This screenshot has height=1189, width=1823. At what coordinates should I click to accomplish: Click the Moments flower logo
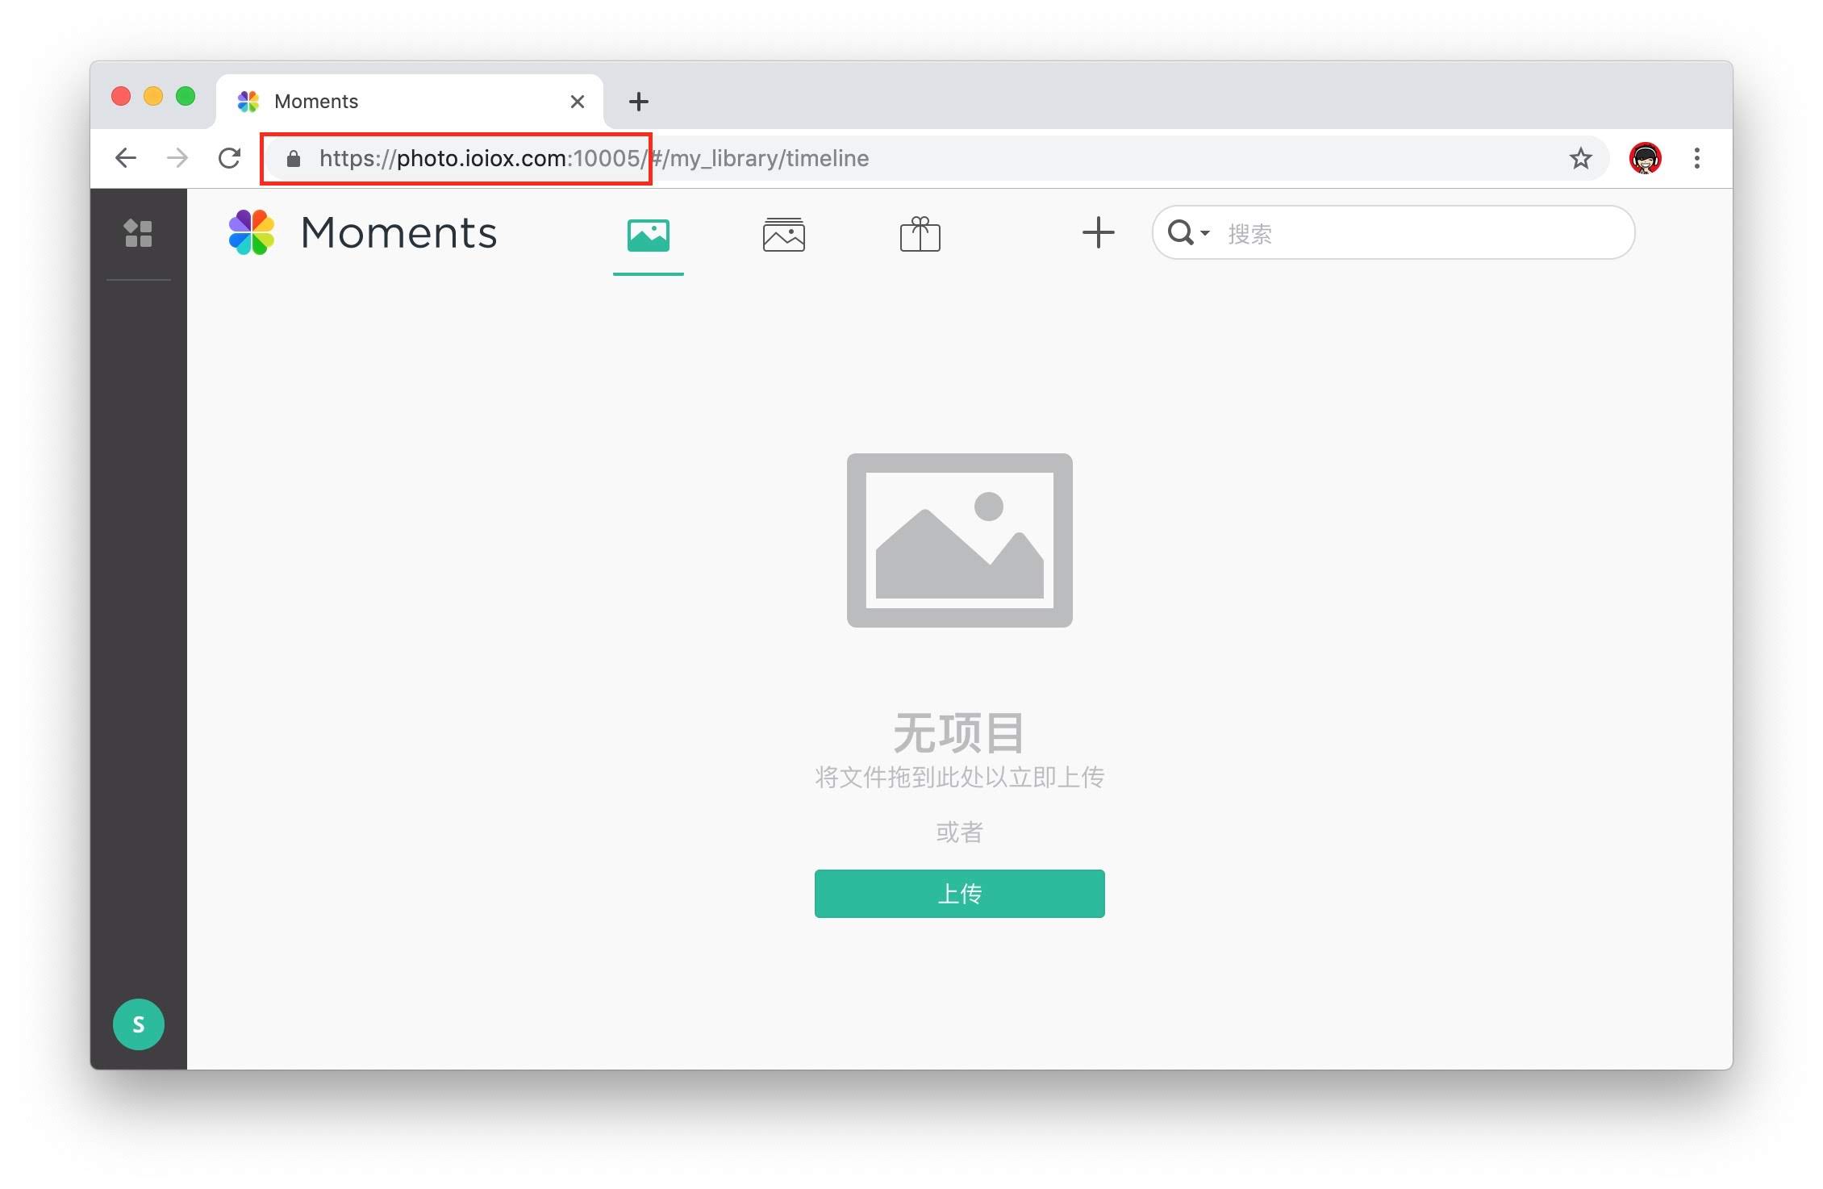pyautogui.click(x=252, y=232)
